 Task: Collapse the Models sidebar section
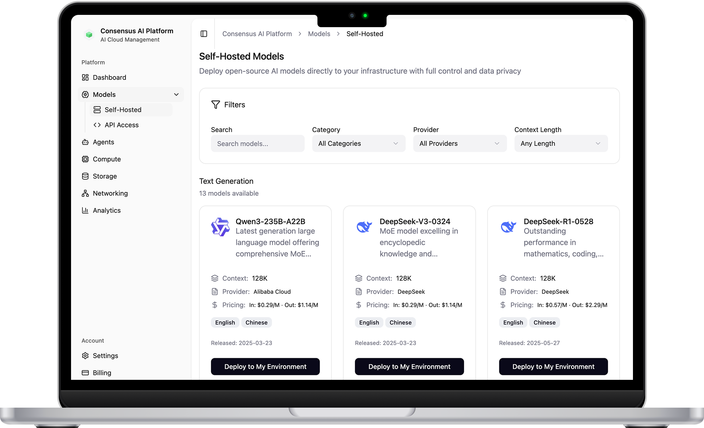[176, 95]
